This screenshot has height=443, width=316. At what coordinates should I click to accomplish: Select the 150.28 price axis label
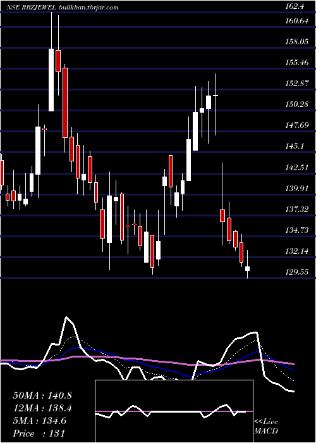[x=296, y=104]
